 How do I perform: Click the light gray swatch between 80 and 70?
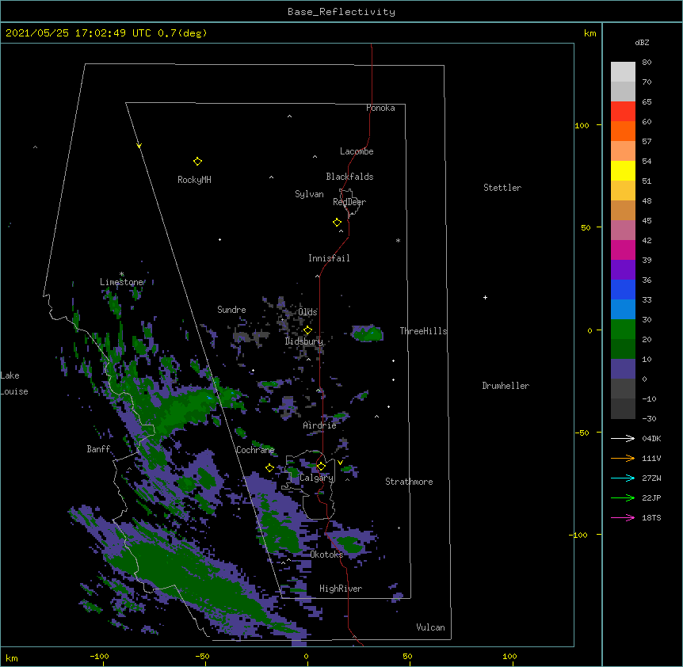tap(623, 72)
